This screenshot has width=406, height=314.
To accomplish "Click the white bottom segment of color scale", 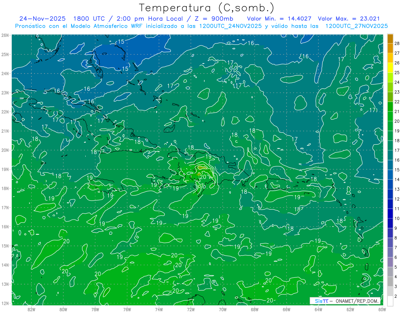I will pyautogui.click(x=390, y=301).
